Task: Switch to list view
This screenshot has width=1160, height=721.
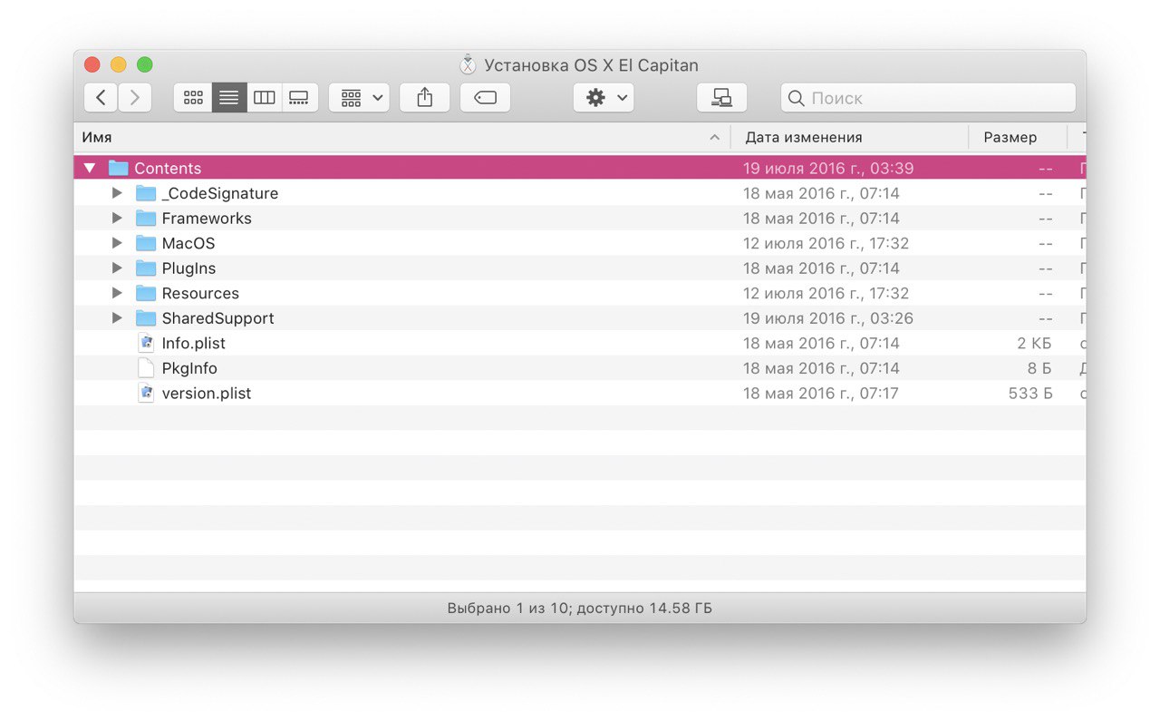Action: pyautogui.click(x=228, y=98)
